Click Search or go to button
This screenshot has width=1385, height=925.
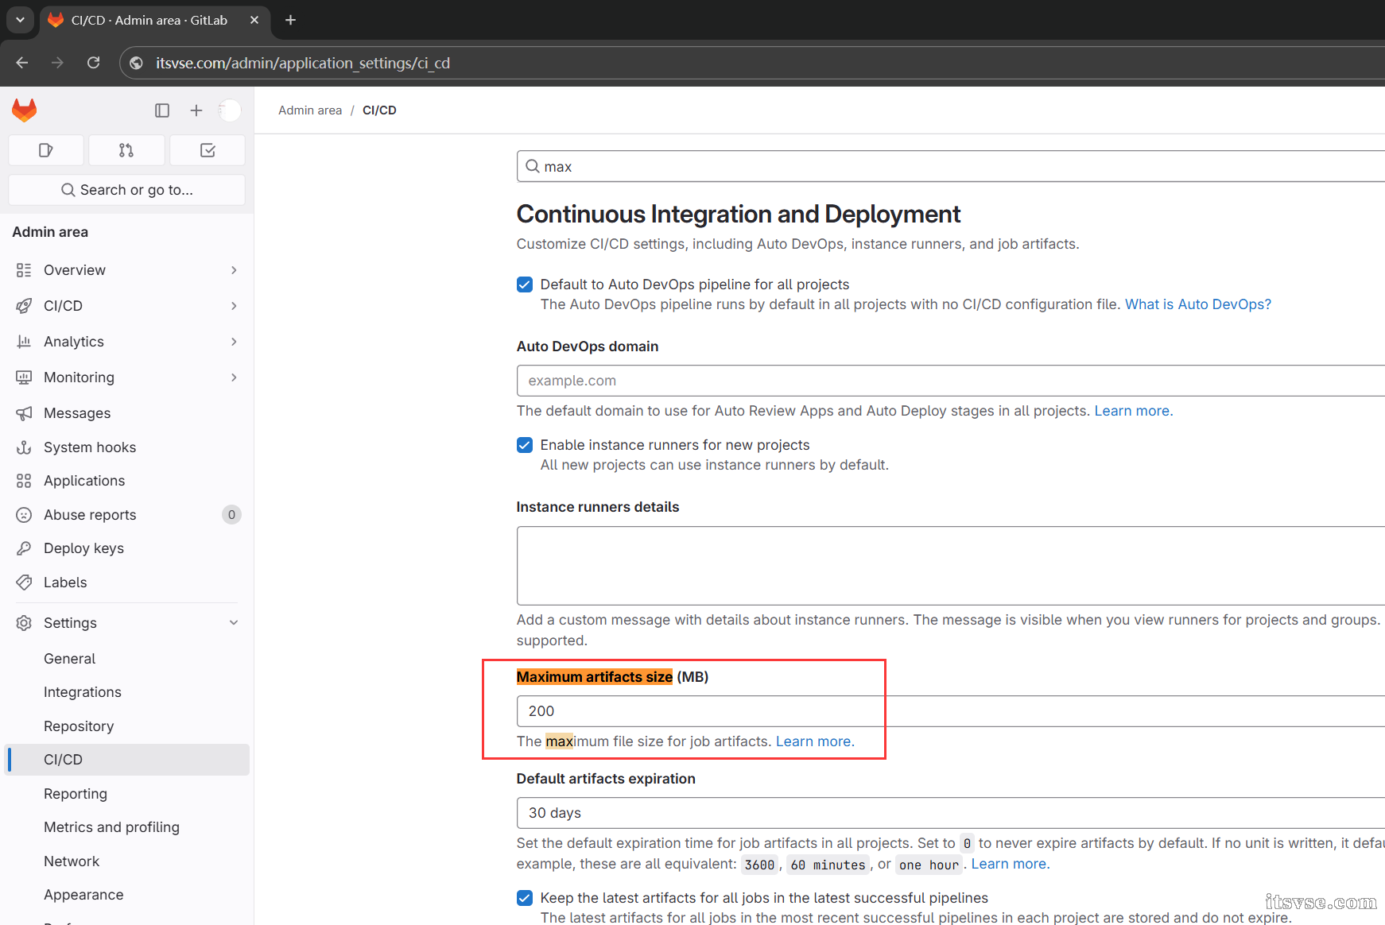tap(127, 190)
